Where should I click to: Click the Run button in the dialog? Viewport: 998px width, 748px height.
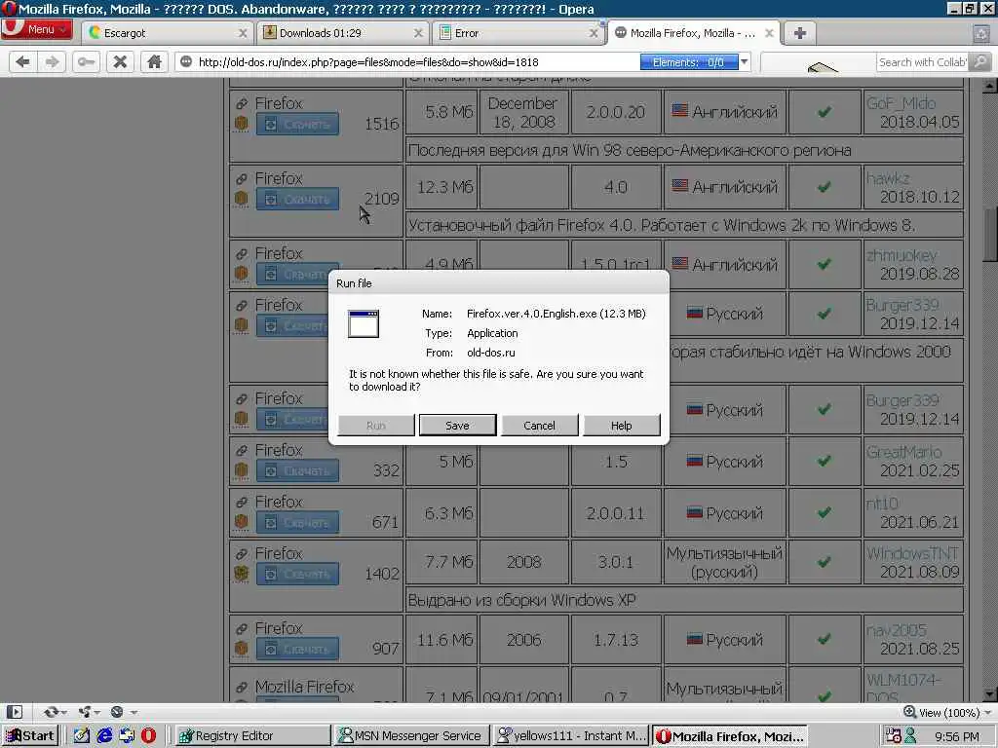point(376,426)
